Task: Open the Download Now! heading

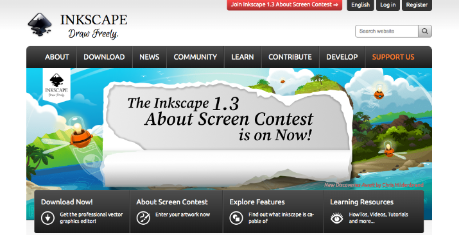Action: [67, 202]
